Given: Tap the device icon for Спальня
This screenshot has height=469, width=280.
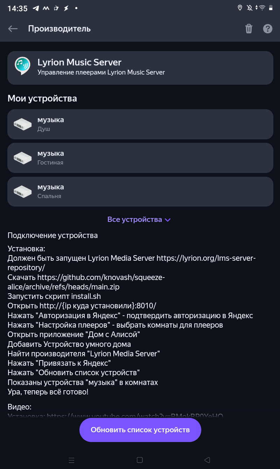Looking at the screenshot, I should [23, 191].
